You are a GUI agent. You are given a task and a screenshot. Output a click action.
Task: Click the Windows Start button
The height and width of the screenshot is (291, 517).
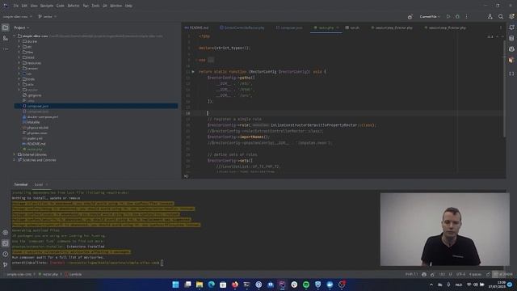point(175,285)
